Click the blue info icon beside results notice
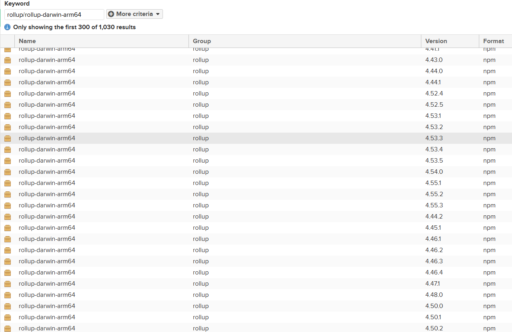This screenshot has height=332, width=512. [x=7, y=27]
